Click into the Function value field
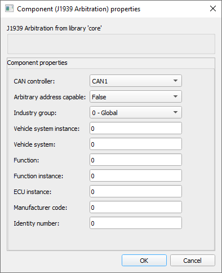Viewport: 222px width, 273px height. pyautogui.click(x=136, y=160)
